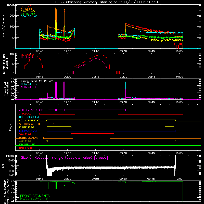Click the ECLIPSE_FLAG label
The width and height of the screenshot is (204, 204).
coord(28,131)
